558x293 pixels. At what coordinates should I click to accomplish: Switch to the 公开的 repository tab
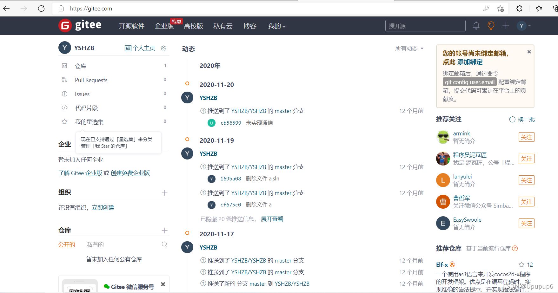click(67, 245)
